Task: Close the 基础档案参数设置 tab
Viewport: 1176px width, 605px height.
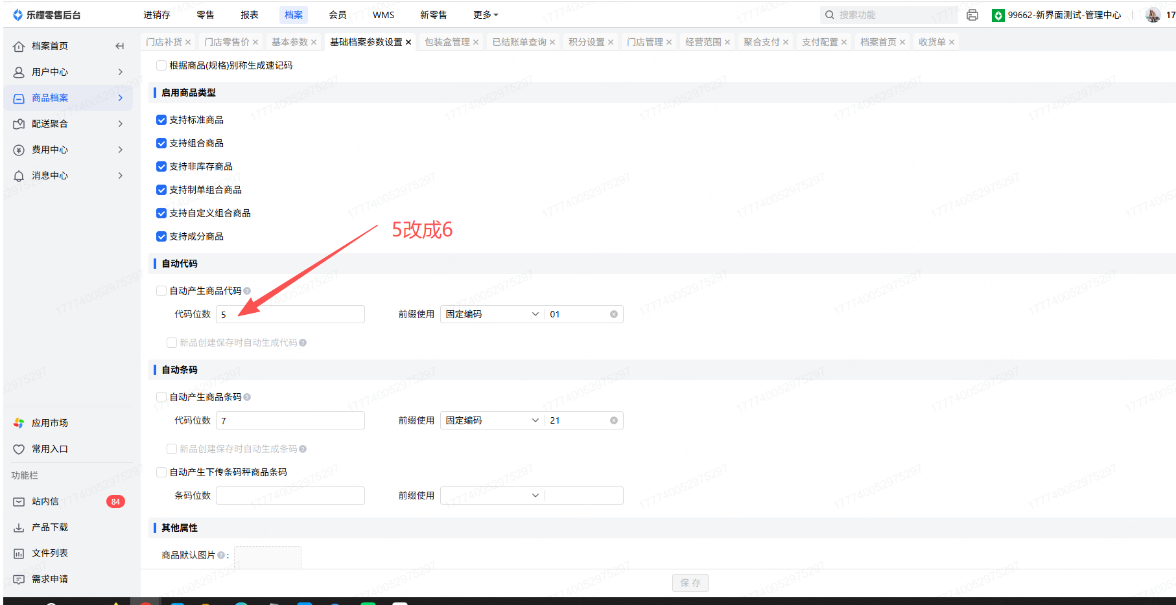Action: click(x=408, y=42)
